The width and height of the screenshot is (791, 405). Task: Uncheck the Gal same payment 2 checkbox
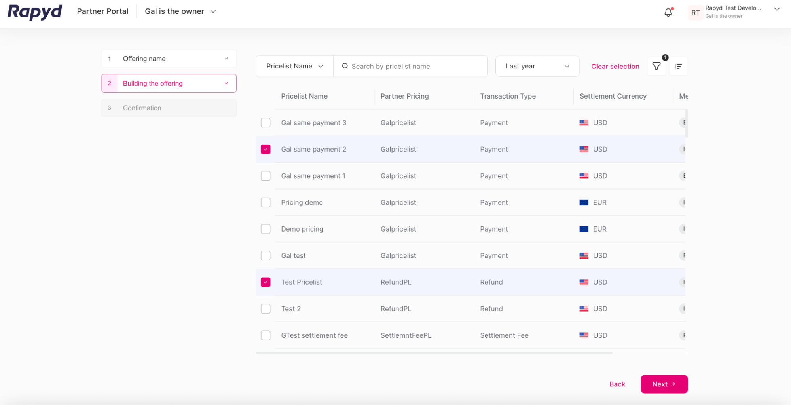266,149
